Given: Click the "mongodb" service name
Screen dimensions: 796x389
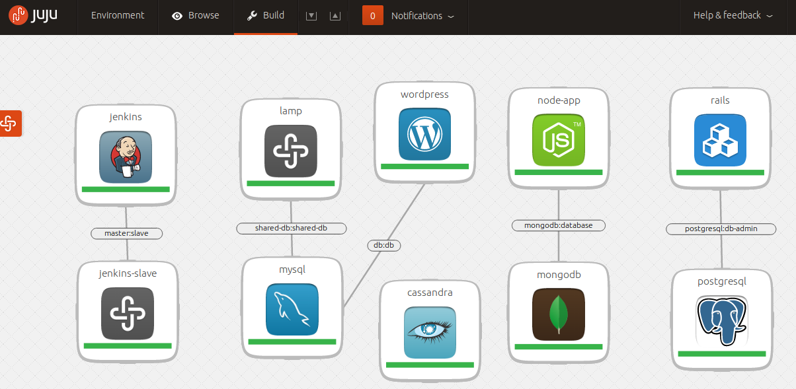Looking at the screenshot, I should tap(559, 274).
